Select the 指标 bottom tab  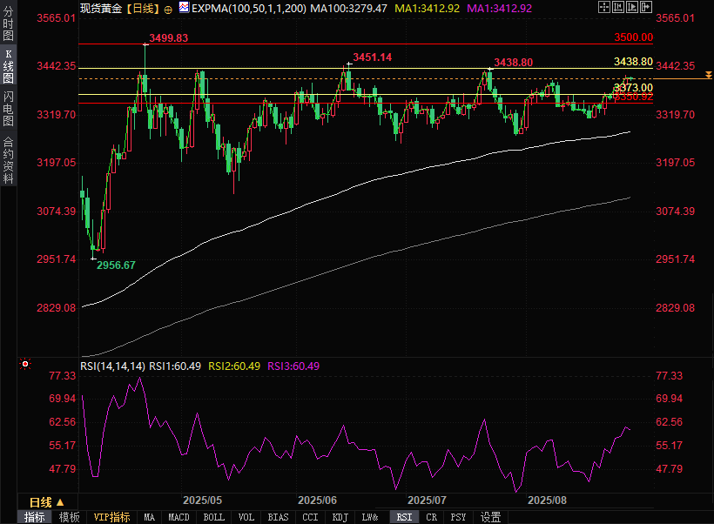pyautogui.click(x=35, y=517)
